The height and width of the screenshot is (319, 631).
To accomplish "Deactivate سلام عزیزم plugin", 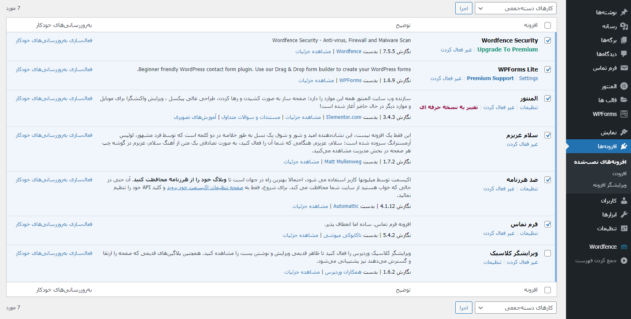I will [x=523, y=144].
